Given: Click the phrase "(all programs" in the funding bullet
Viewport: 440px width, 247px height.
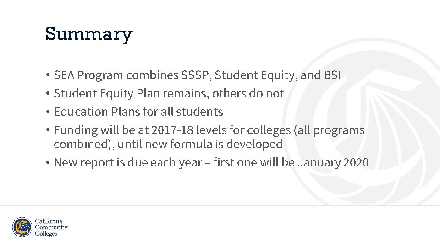Looking at the screenshot, I should 329,130.
